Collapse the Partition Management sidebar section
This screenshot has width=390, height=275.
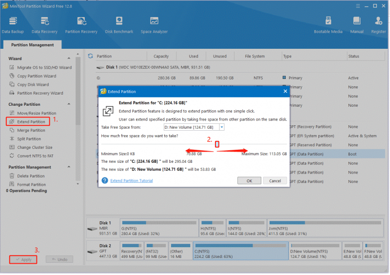69,167
